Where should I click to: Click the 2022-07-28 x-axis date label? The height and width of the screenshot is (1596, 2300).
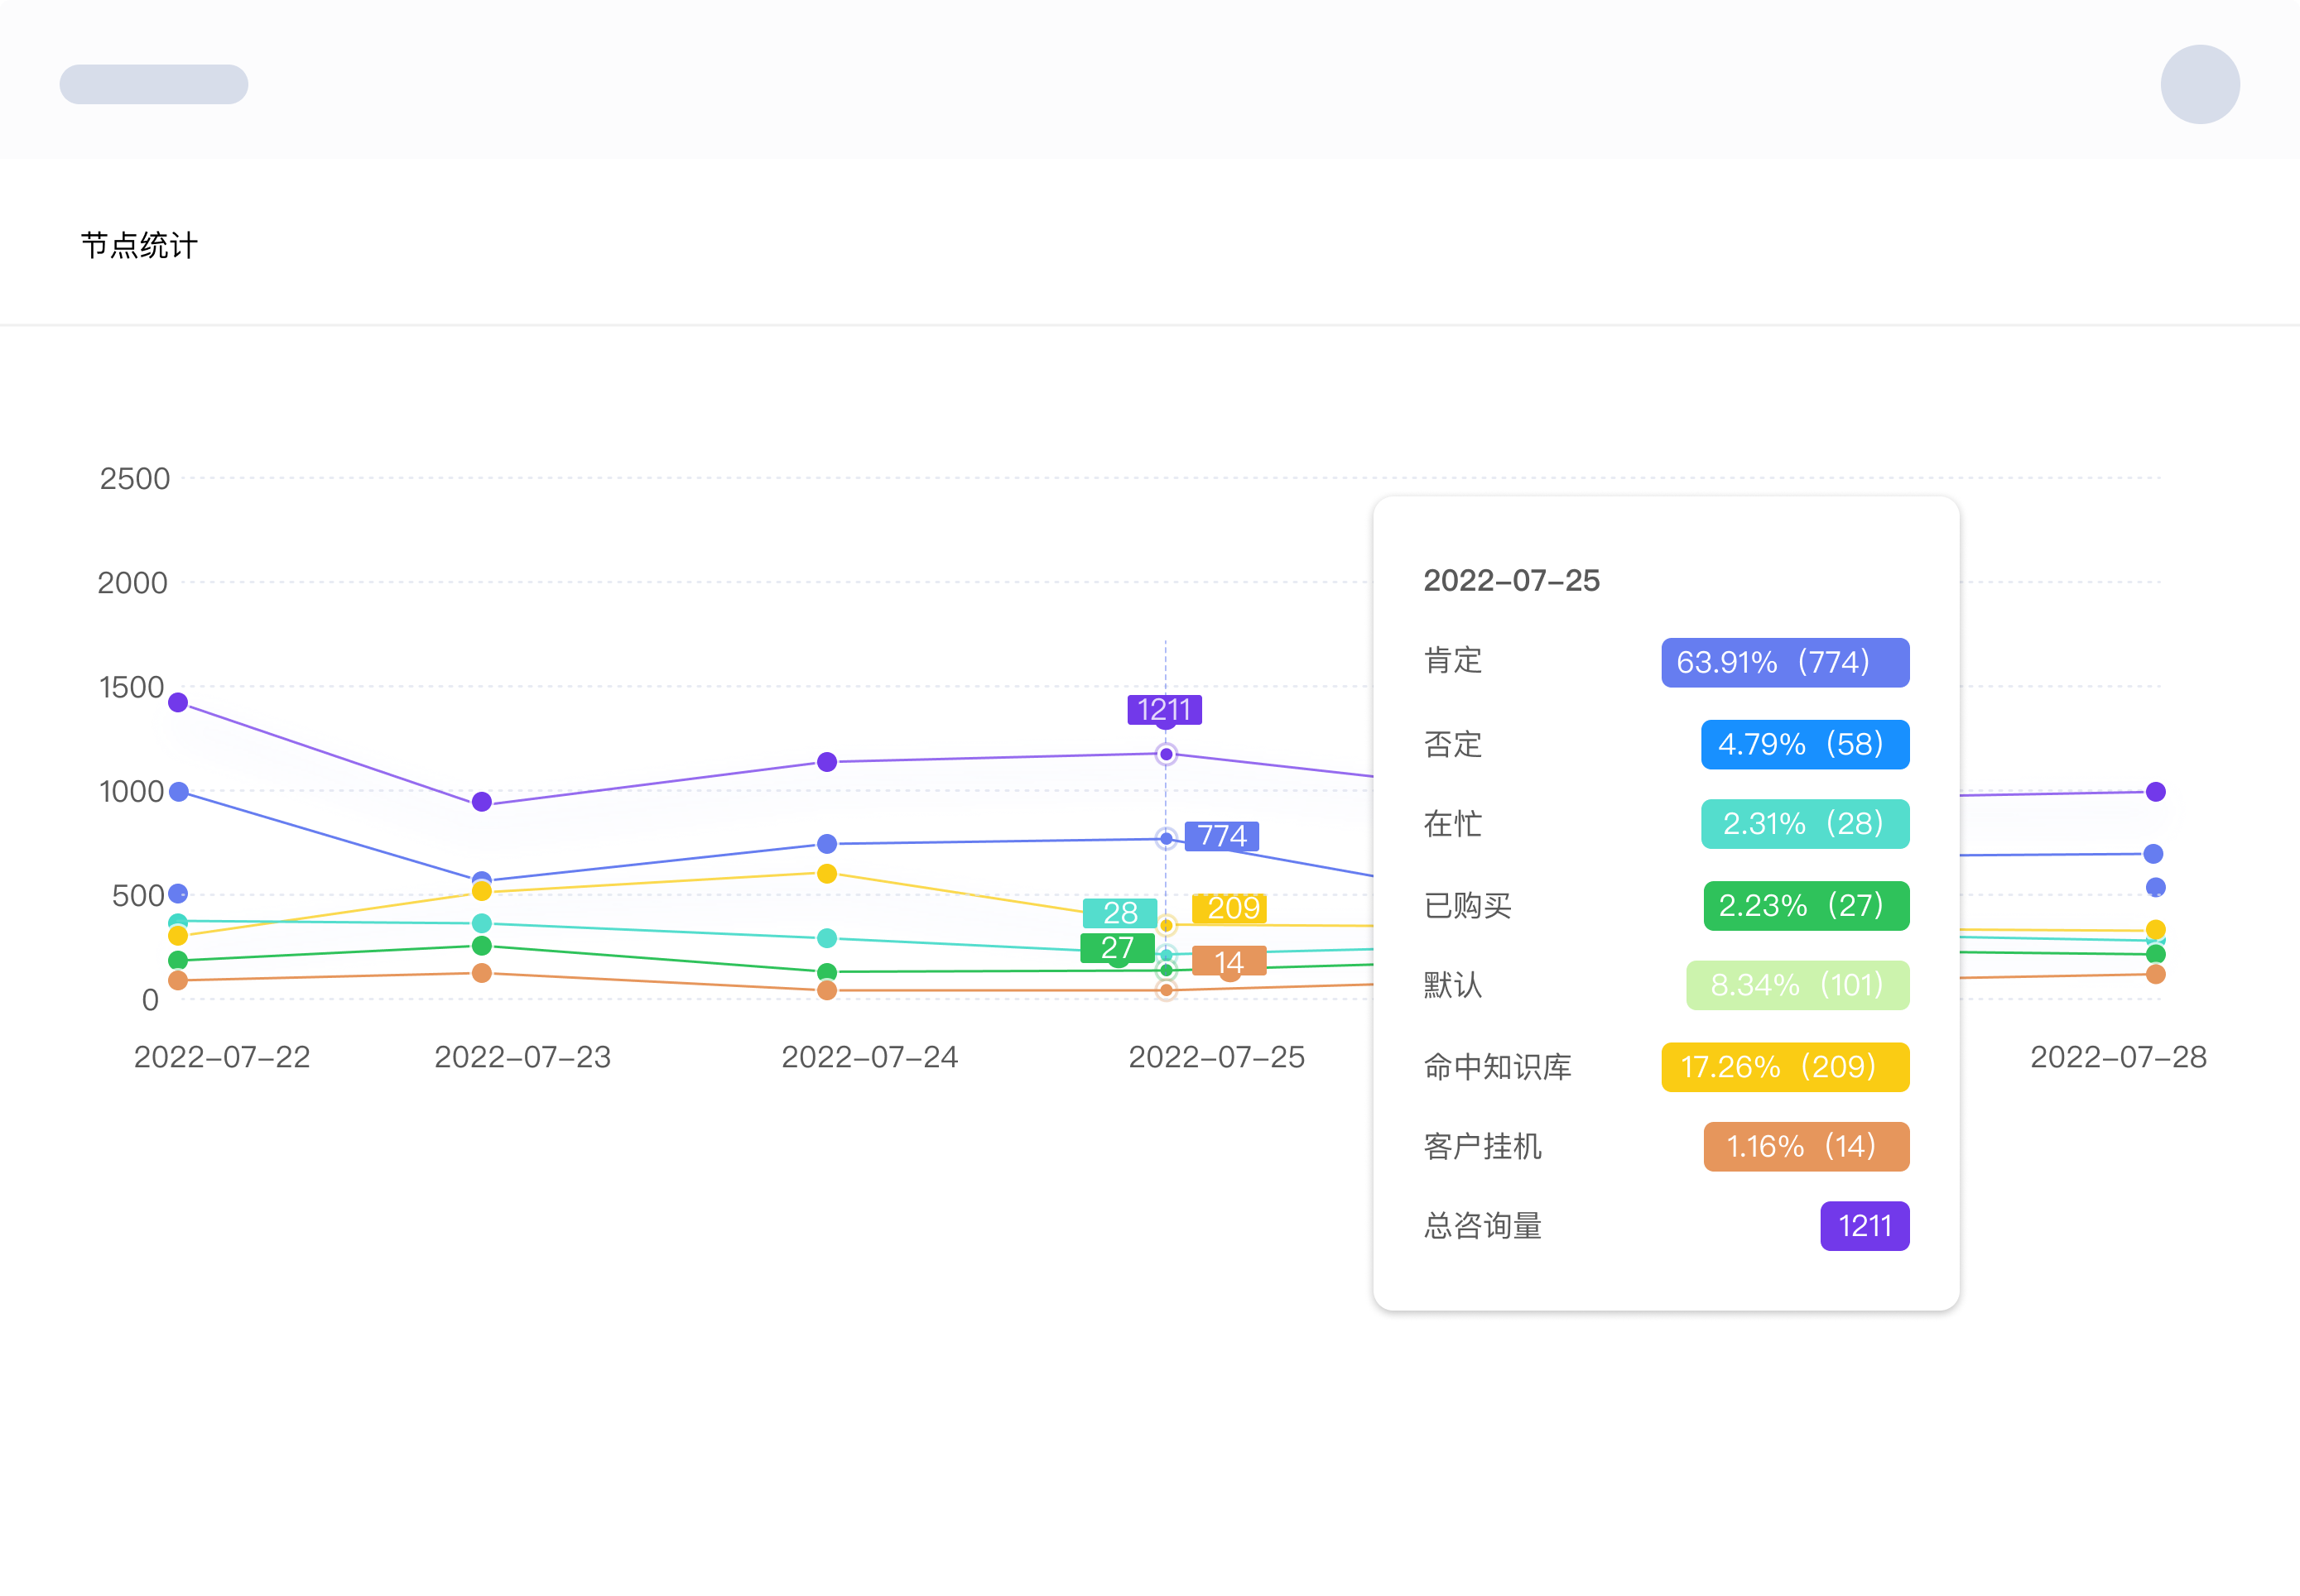tap(2117, 1057)
